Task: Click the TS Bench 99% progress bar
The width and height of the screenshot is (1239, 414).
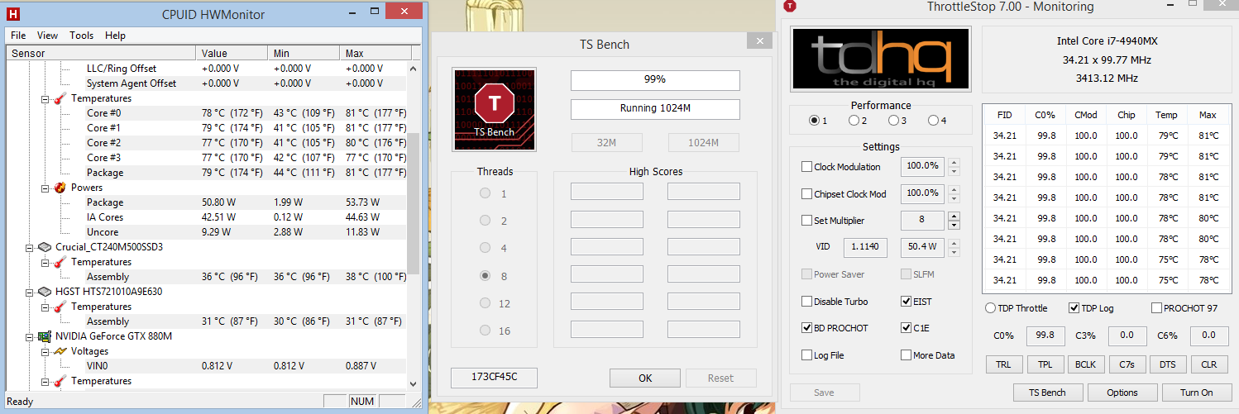Action: pyautogui.click(x=655, y=80)
